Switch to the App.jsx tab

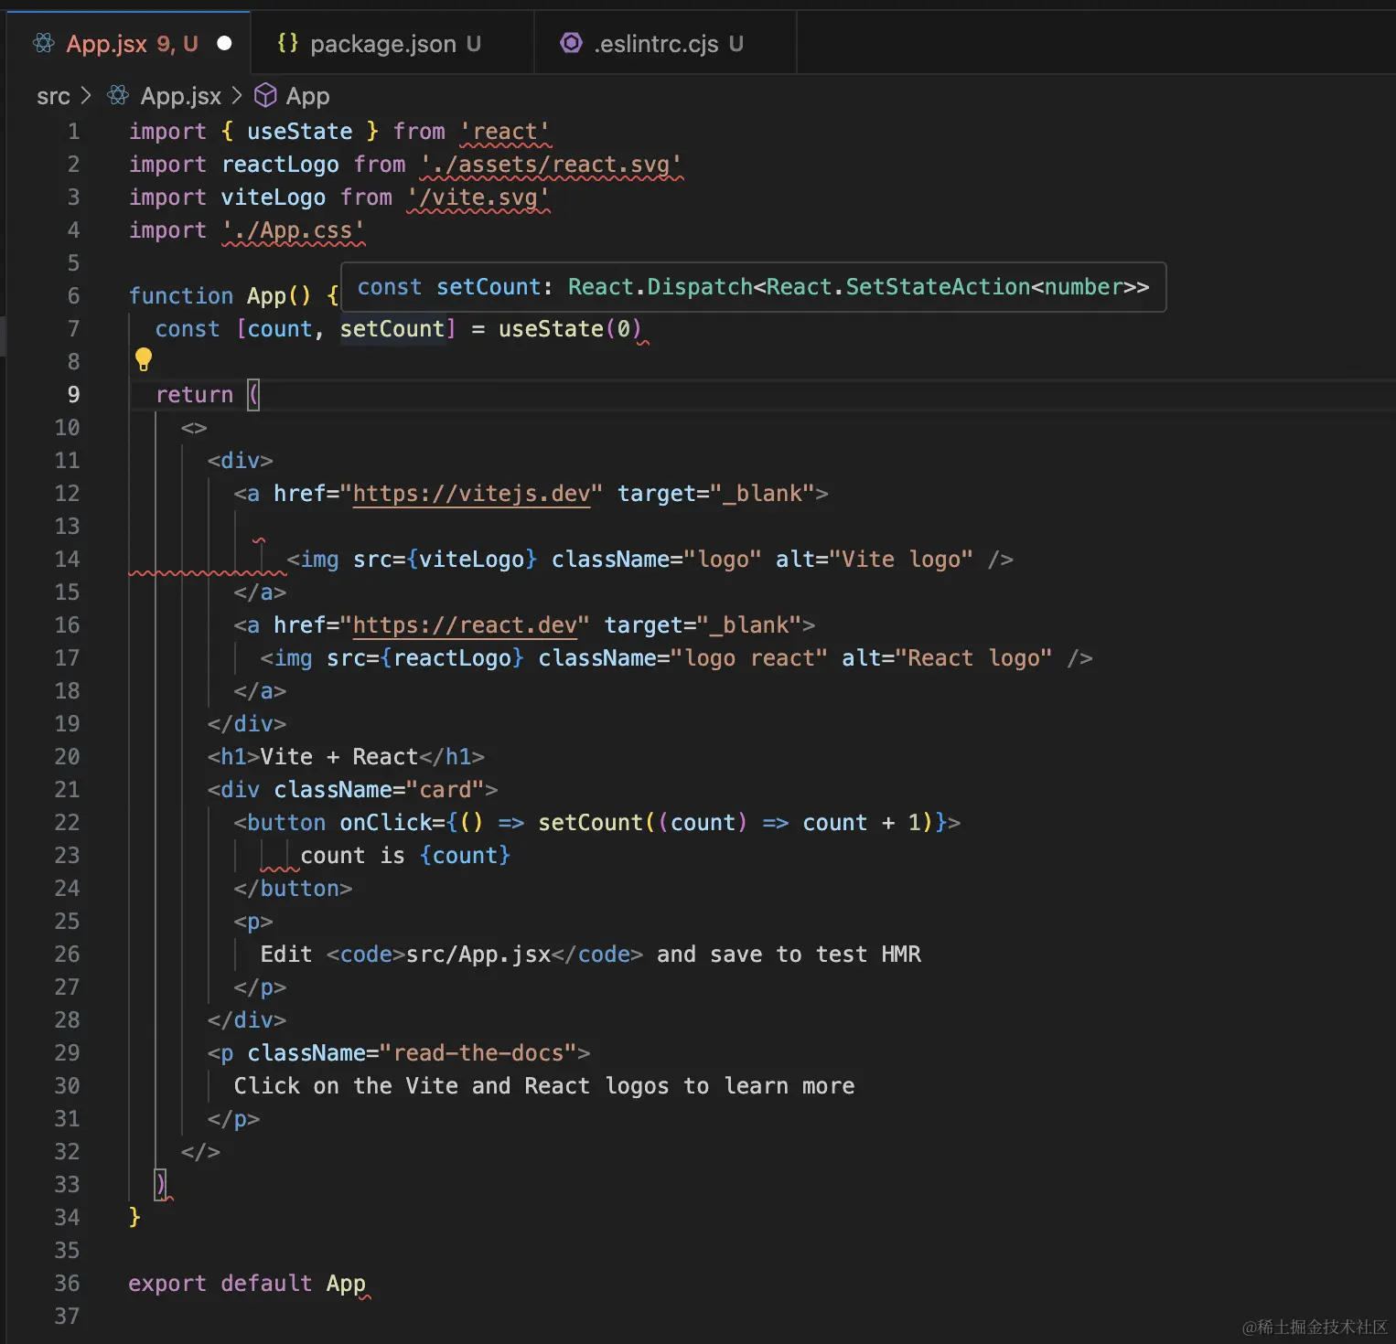coord(128,43)
